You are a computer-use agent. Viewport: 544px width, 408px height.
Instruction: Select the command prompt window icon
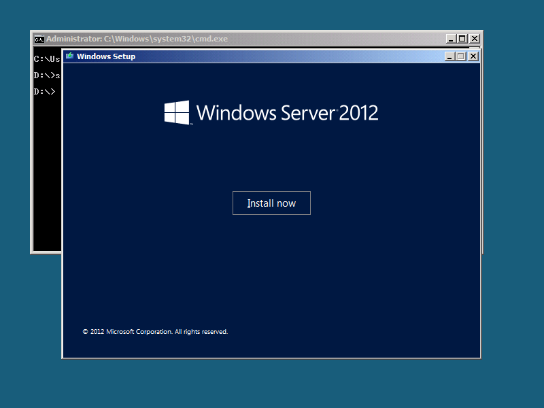[x=39, y=39]
